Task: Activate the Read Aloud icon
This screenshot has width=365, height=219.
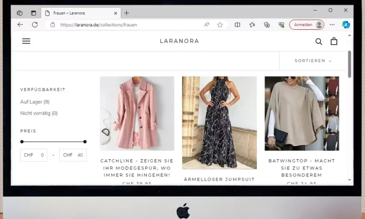Action: [x=206, y=25]
